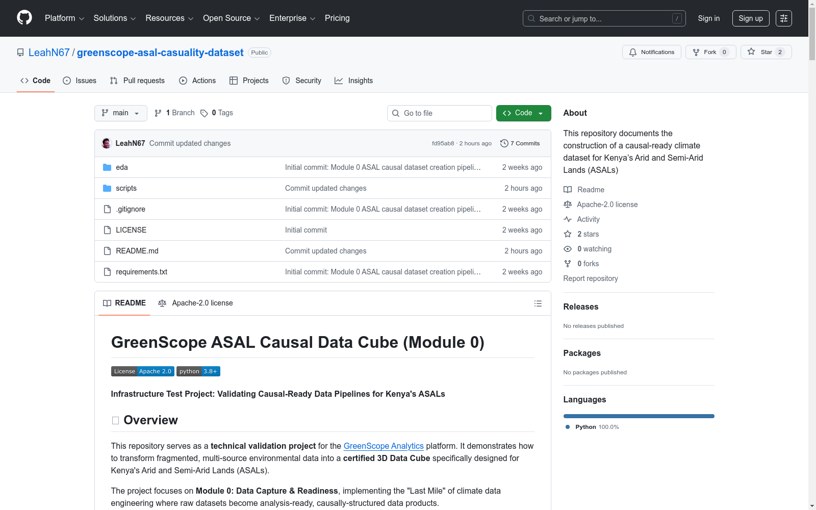Click the Search or jump to field
Screen dimensions: 816x510
coord(604,18)
